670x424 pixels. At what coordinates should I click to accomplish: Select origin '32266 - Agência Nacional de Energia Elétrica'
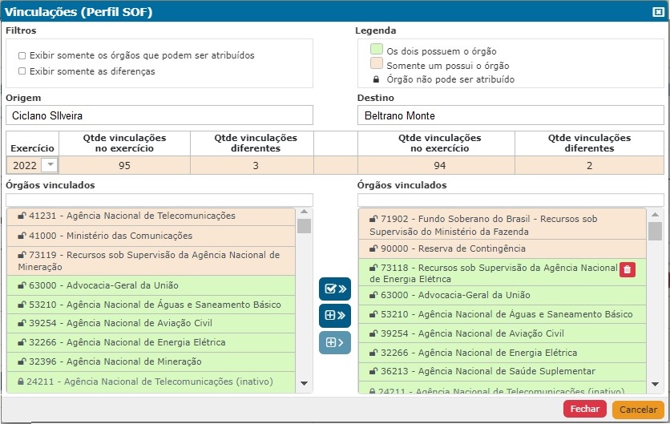[x=151, y=342]
